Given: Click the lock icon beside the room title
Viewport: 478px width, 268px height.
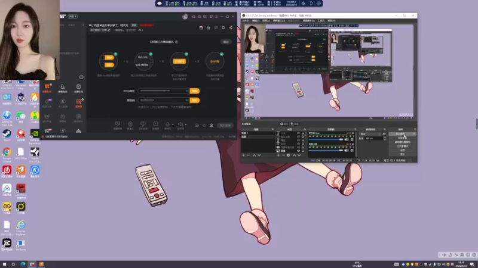Looking at the screenshot, I should (208, 27).
